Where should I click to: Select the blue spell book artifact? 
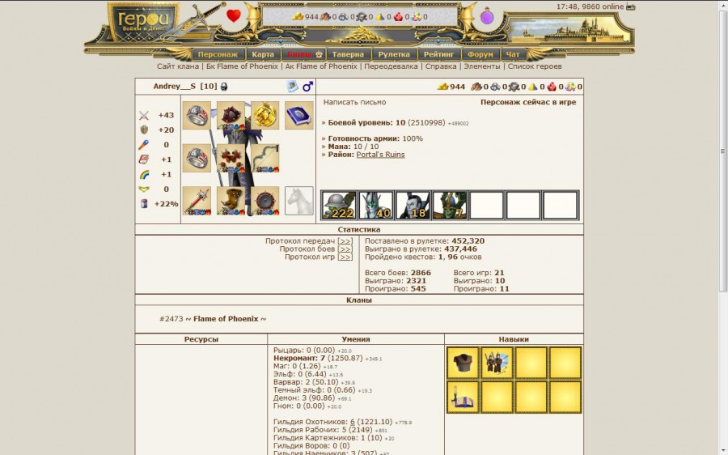pyautogui.click(x=298, y=115)
